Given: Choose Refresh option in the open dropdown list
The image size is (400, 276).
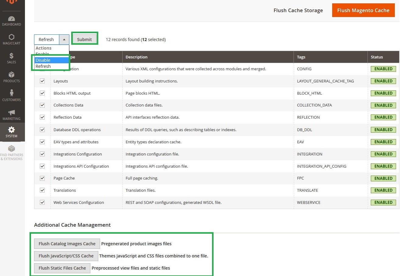Looking at the screenshot, I should pyautogui.click(x=43, y=66).
